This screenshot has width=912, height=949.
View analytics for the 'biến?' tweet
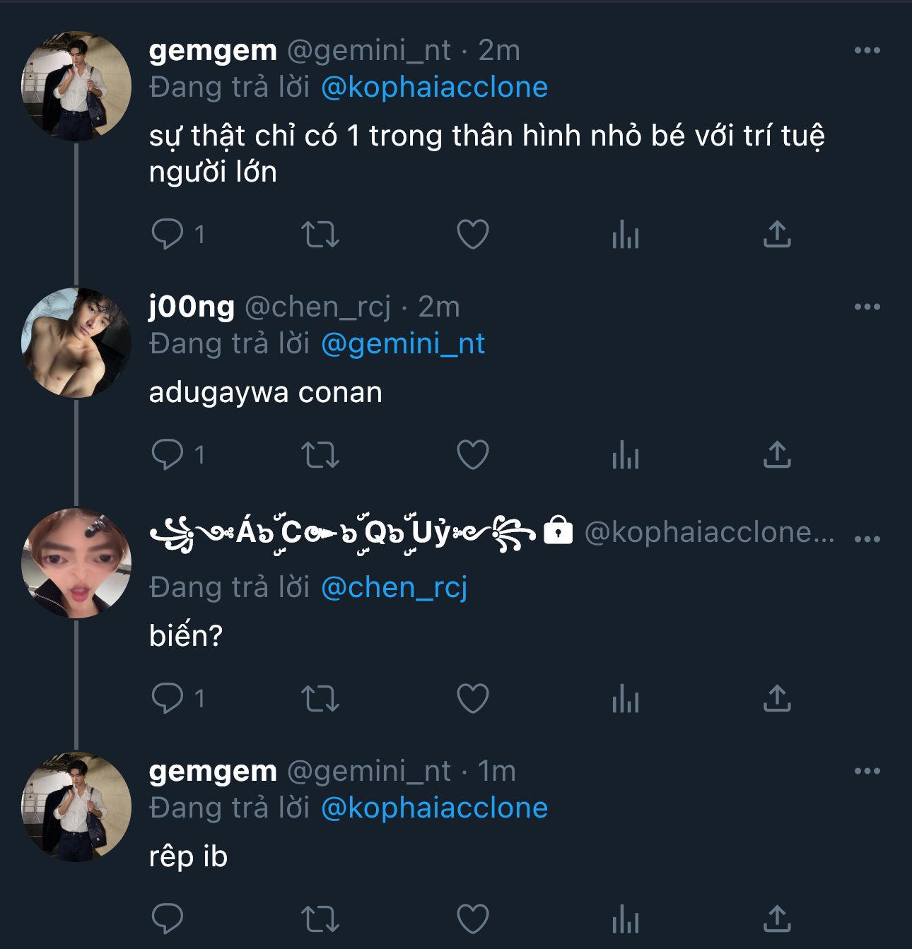tap(626, 699)
